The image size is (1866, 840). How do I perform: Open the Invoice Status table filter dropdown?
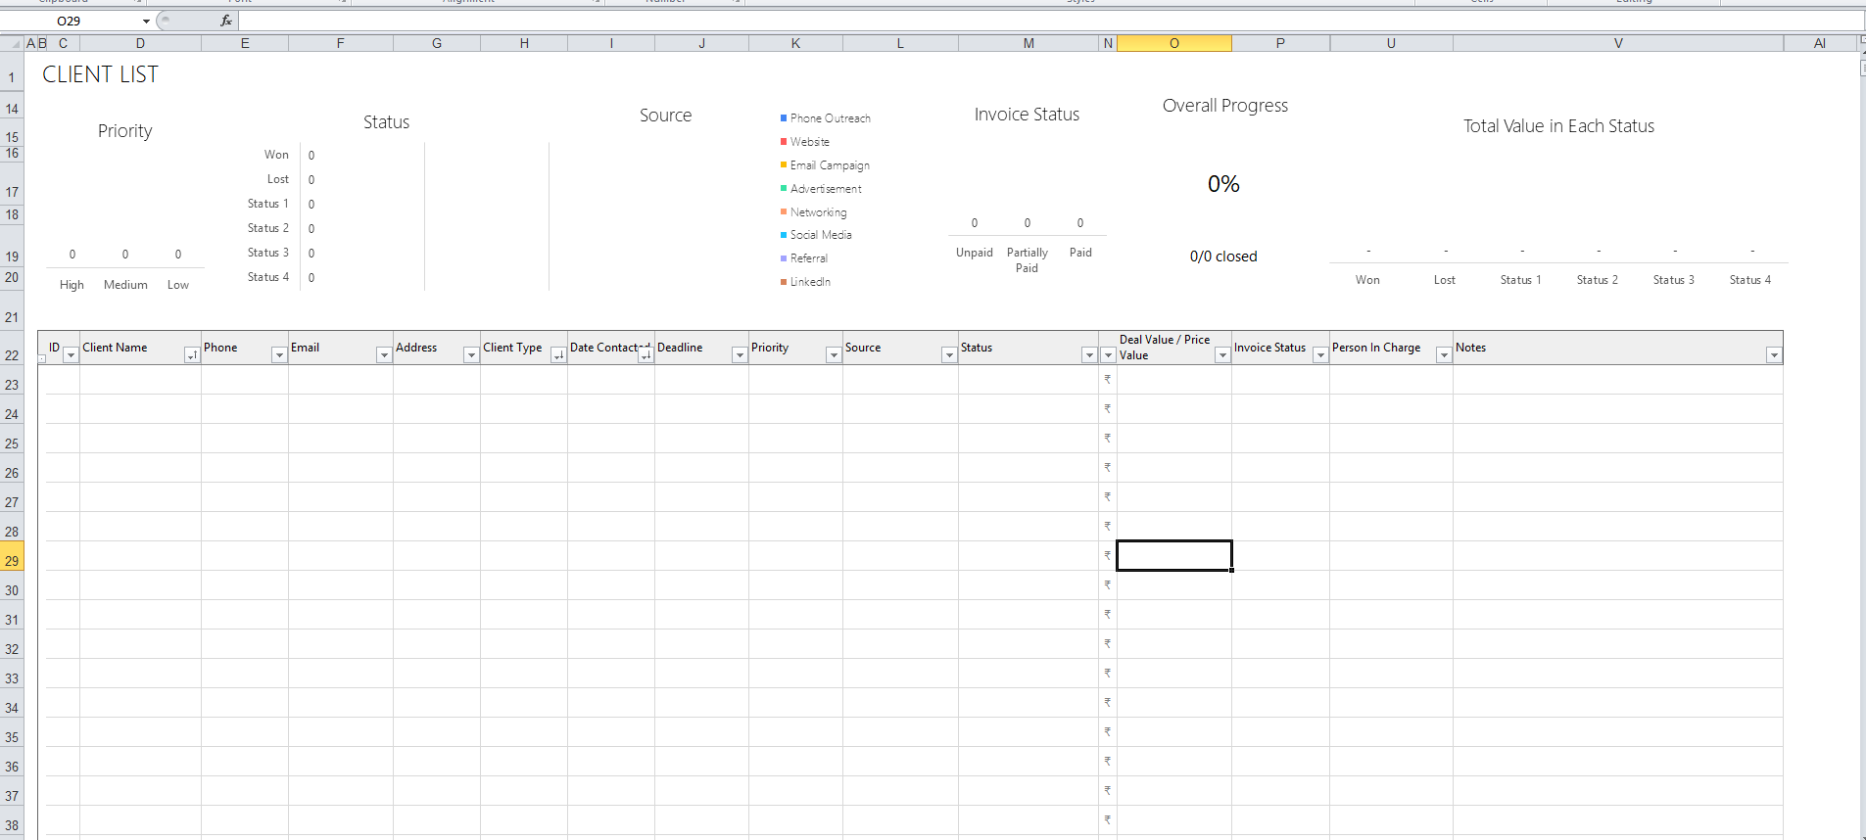(1320, 355)
